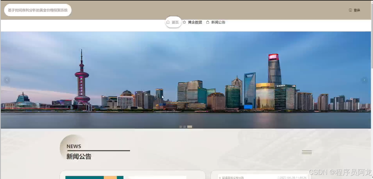
Task: Click the Shanghai skyline banner image
Action: [x=186, y=80]
